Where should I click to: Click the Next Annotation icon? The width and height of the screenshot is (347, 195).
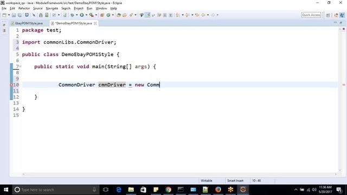[x=178, y=15]
